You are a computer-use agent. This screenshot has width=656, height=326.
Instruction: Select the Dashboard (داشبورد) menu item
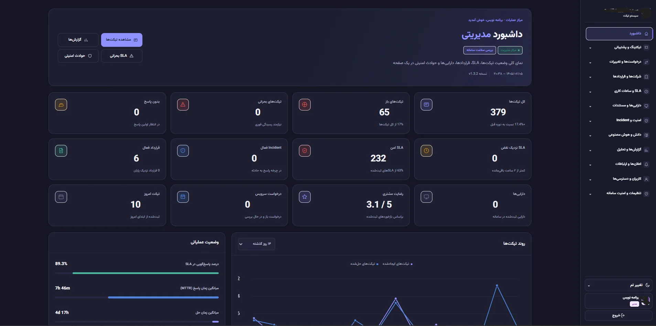point(619,34)
